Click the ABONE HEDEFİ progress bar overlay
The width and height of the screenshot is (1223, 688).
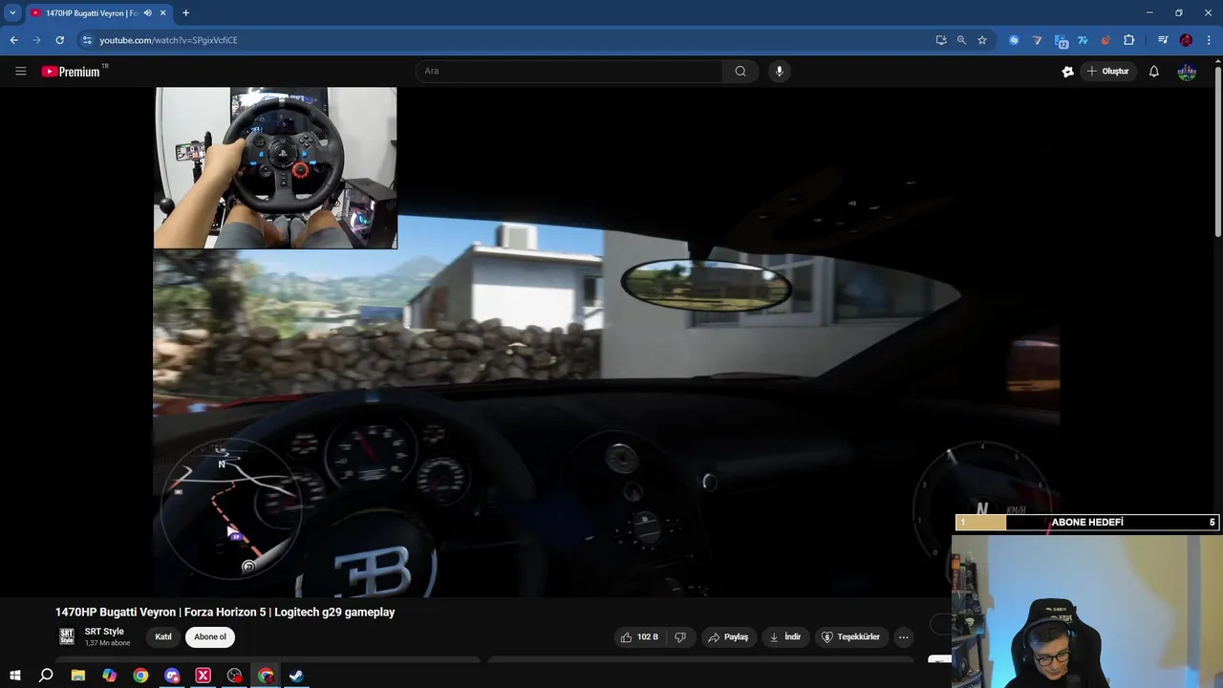[1087, 523]
